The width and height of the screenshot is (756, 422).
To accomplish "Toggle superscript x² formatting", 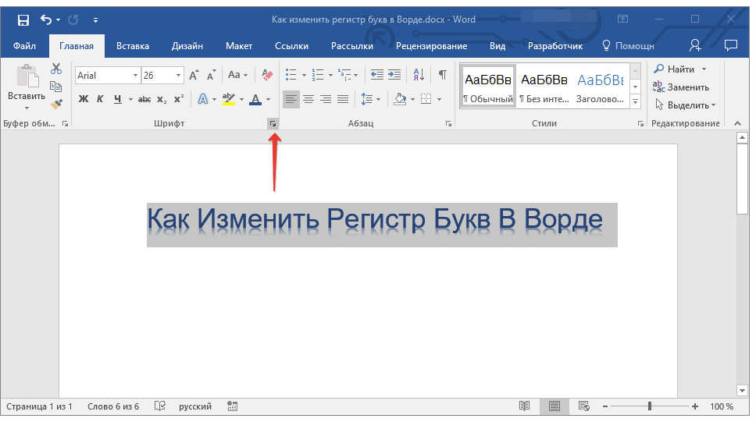I will 179,99.
